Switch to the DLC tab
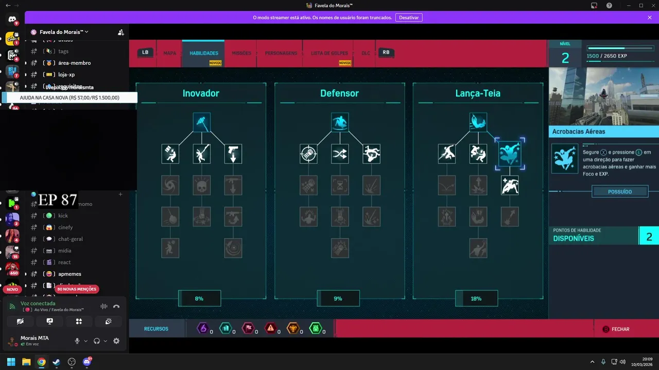This screenshot has height=370, width=659. click(366, 53)
